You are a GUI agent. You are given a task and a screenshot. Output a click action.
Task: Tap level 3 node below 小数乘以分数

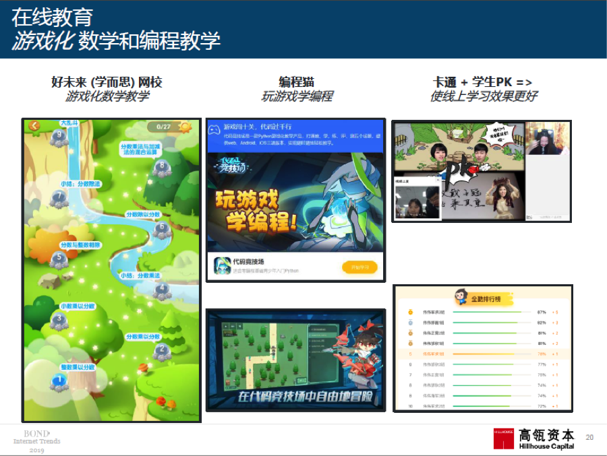coord(59,321)
